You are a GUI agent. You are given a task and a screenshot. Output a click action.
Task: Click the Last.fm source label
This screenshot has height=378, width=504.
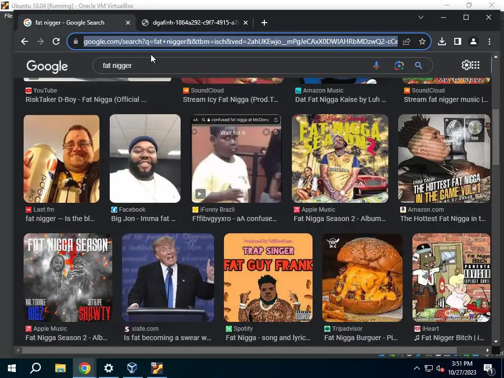[x=44, y=210]
